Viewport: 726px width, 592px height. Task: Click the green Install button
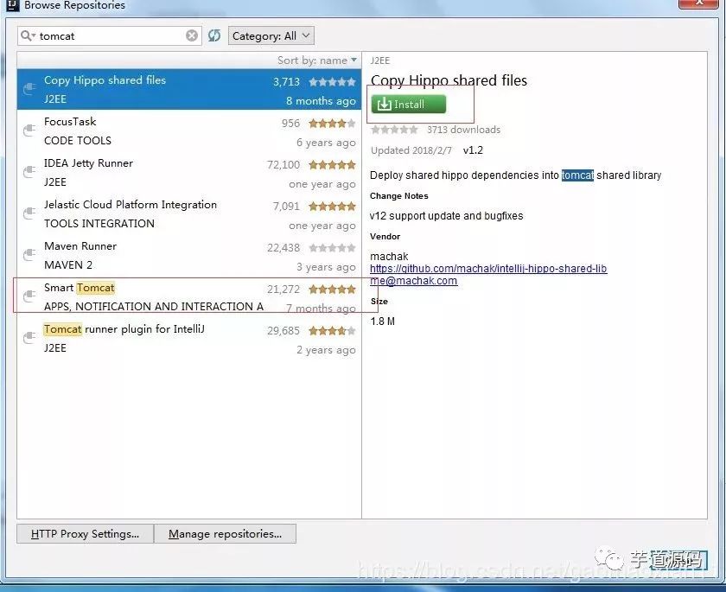tap(408, 105)
